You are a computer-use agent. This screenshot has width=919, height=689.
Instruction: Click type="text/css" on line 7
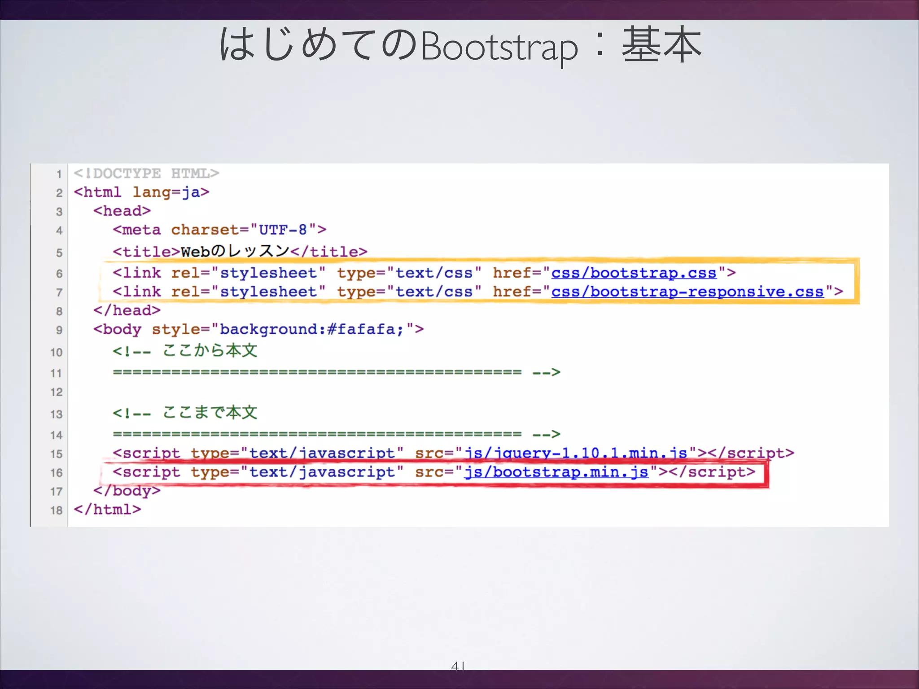coord(409,292)
